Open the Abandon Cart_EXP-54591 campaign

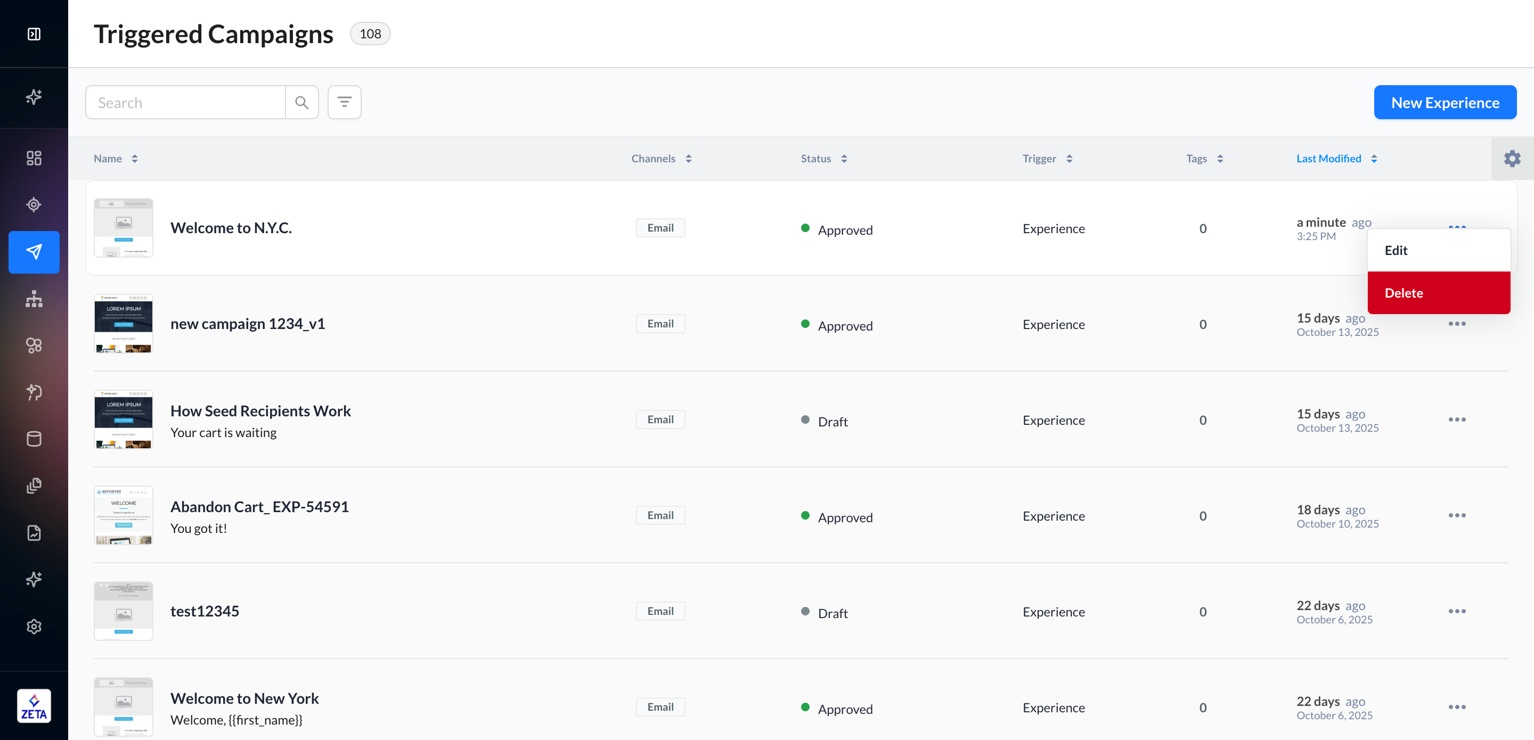[x=259, y=507]
